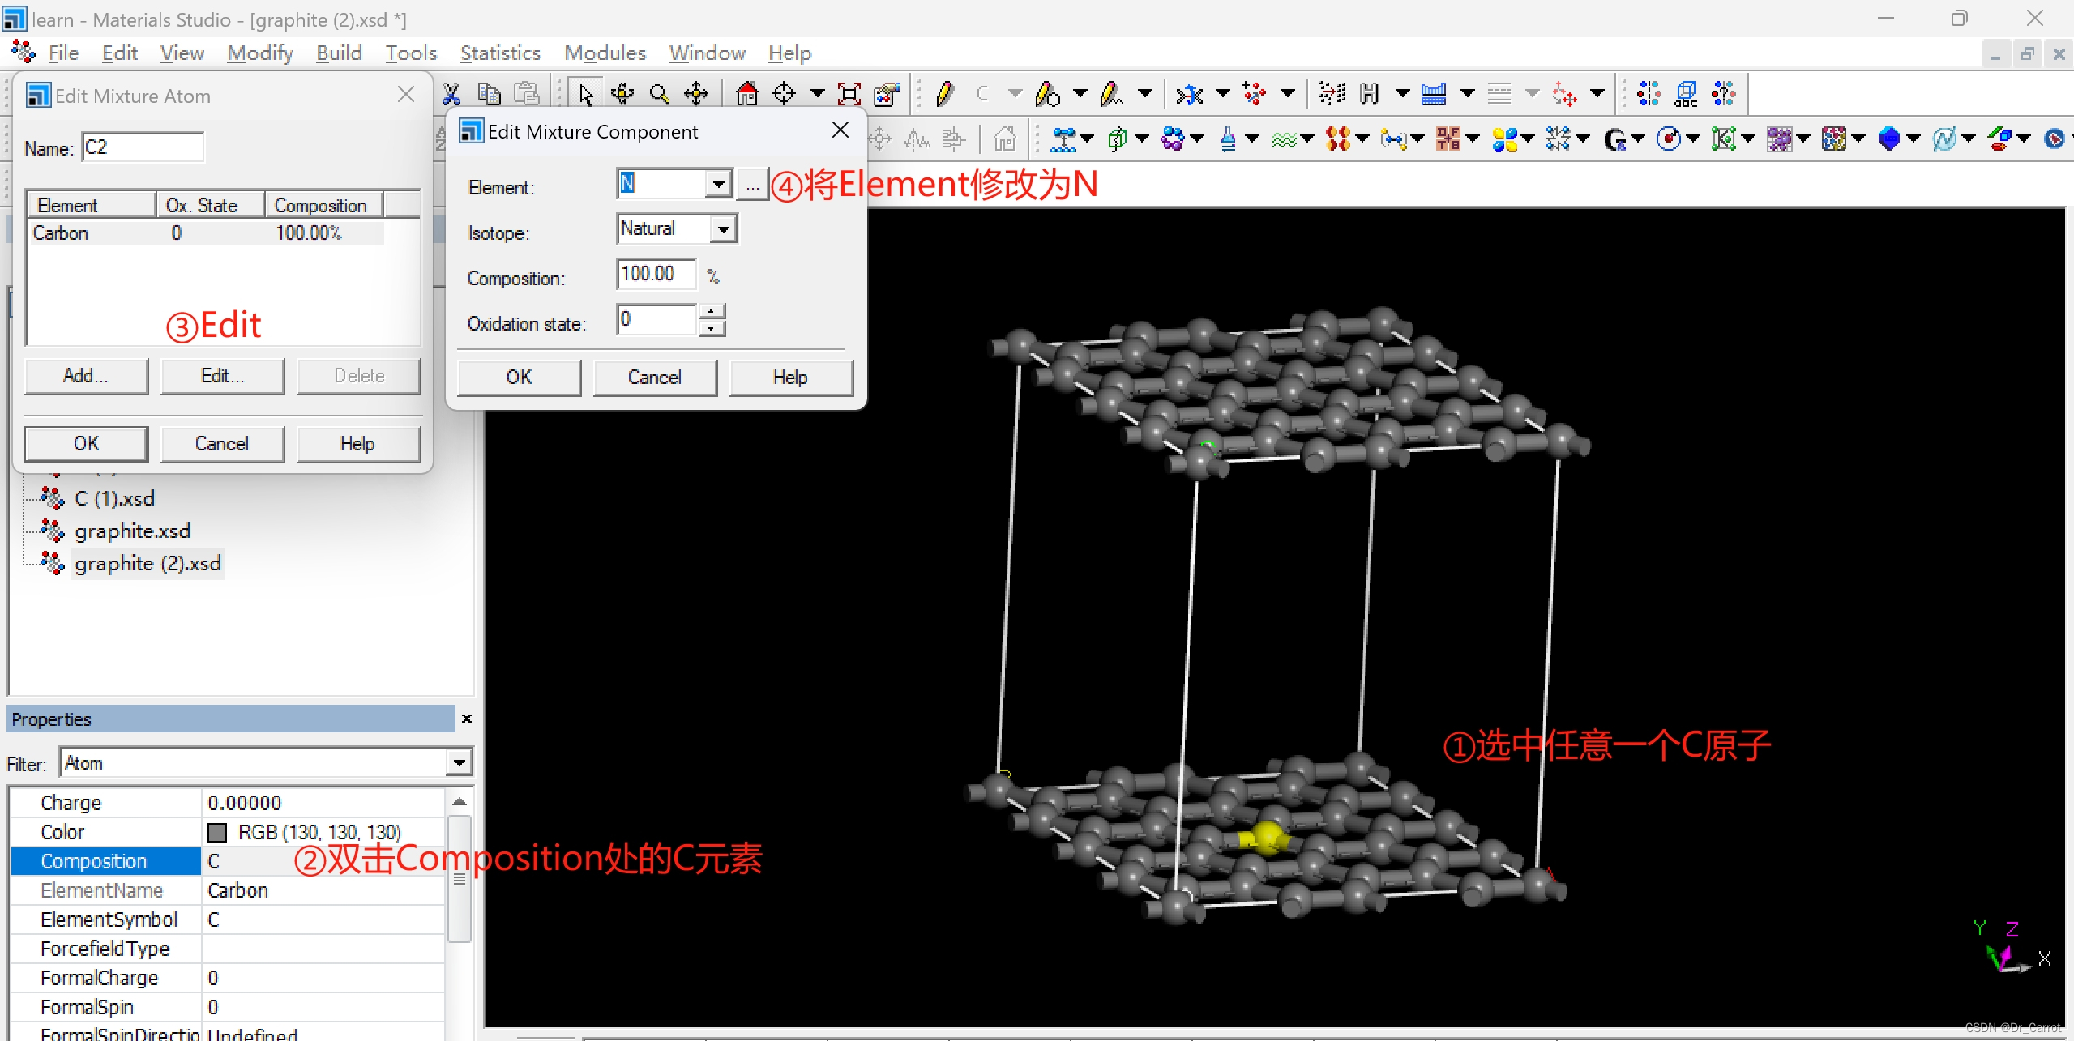Activate the Zoom magnifier tool
Image resolution: width=2074 pixels, height=1041 pixels.
point(658,93)
